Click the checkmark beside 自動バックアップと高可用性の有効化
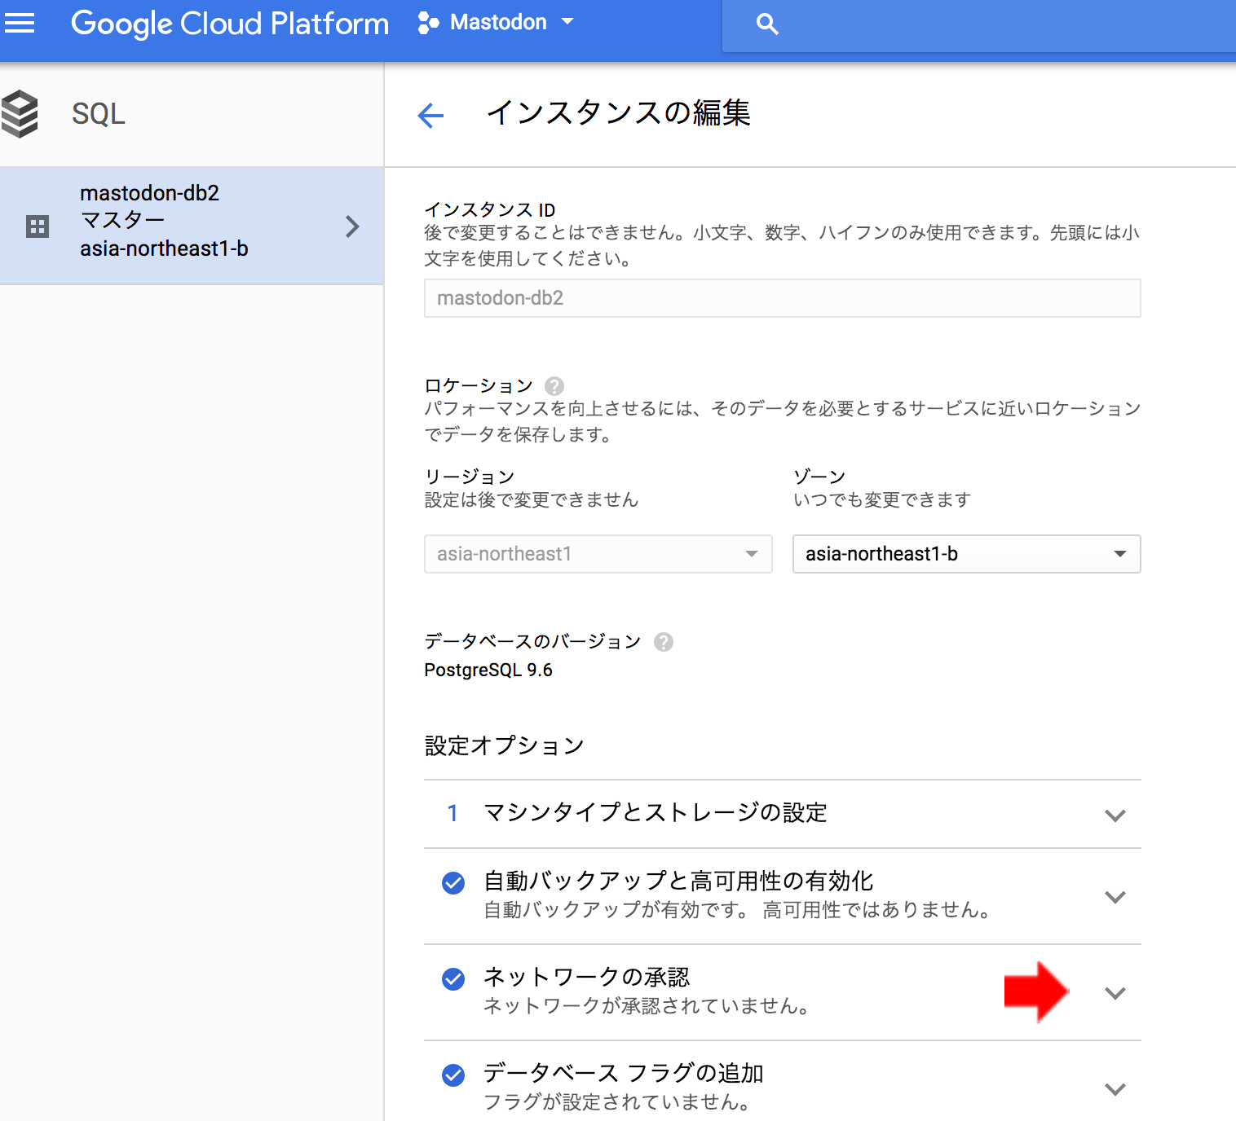1236x1121 pixels. (x=453, y=883)
